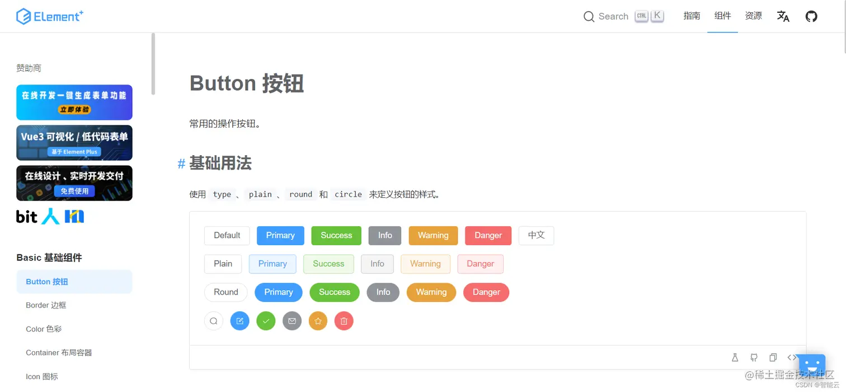This screenshot has width=846, height=392.
Task: Switch to the 资源 navigation tab
Action: tap(753, 16)
